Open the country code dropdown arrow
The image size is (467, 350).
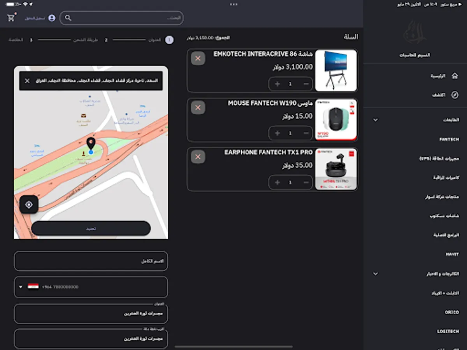(x=21, y=287)
